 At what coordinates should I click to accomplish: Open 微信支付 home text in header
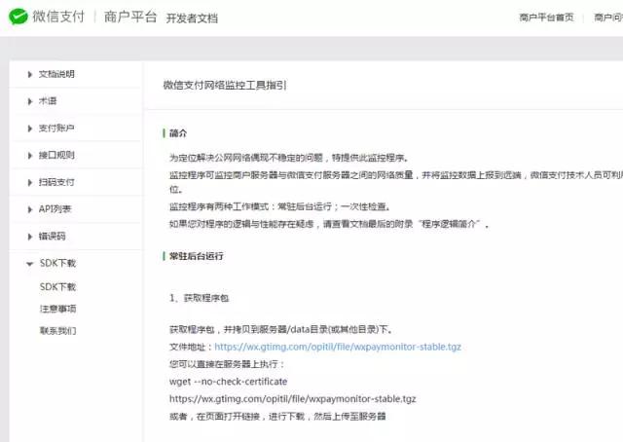58,17
